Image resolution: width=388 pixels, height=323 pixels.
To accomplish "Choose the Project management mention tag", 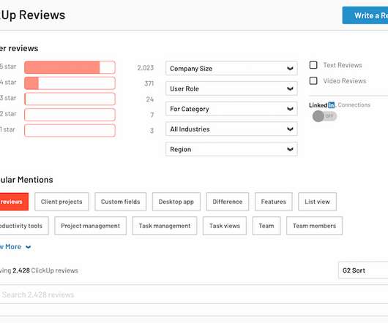I will pyautogui.click(x=90, y=226).
